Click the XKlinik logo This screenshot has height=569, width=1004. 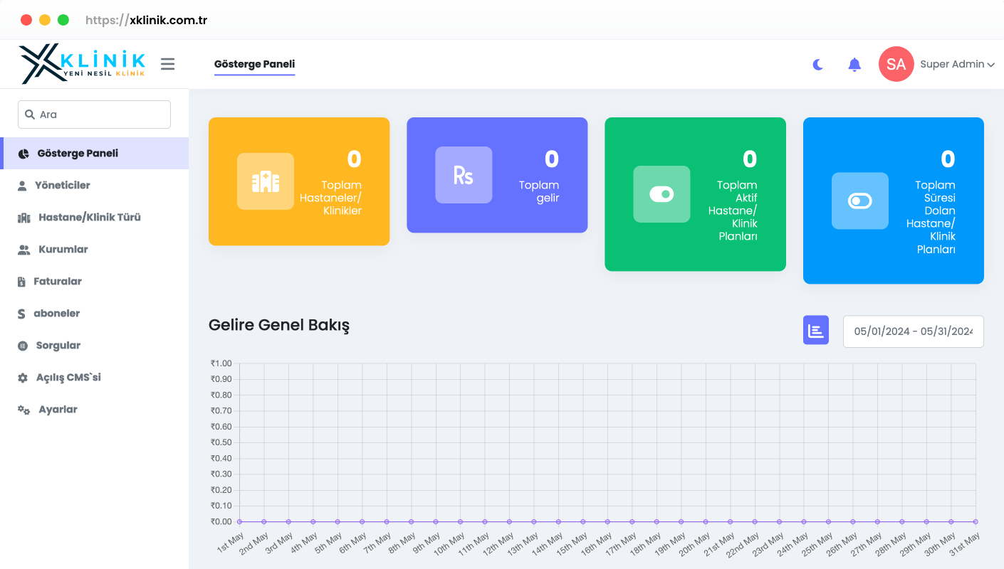(82, 64)
